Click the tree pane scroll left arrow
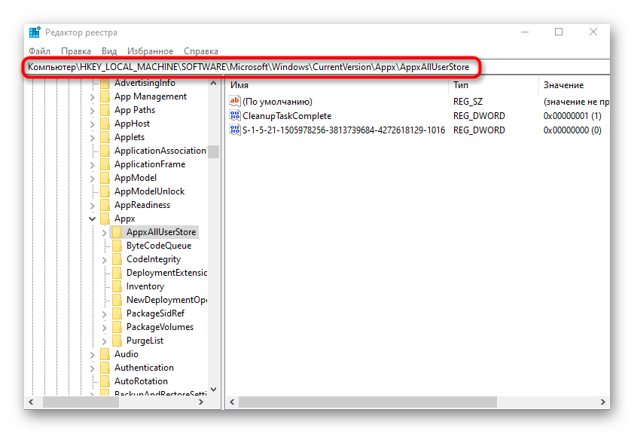The height and width of the screenshot is (434, 634). [x=31, y=402]
